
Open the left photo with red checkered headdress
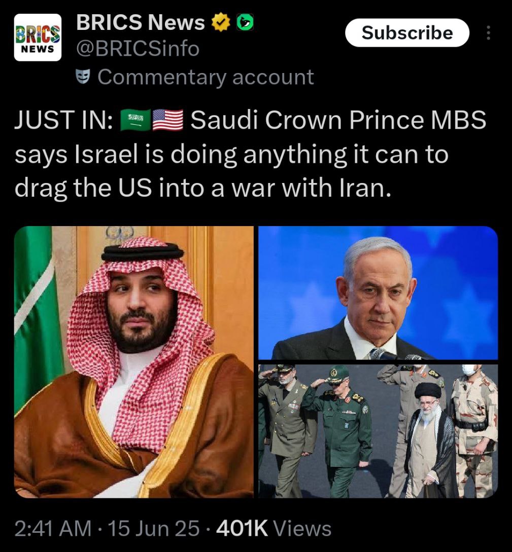click(x=134, y=362)
